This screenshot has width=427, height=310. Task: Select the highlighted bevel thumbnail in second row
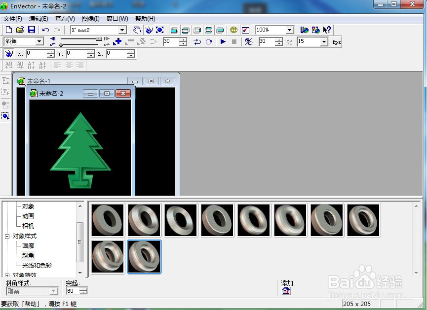click(144, 257)
